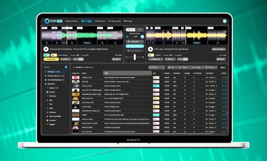Go to the next mashup idea
This screenshot has width=267, height=161.
pos(142,37)
